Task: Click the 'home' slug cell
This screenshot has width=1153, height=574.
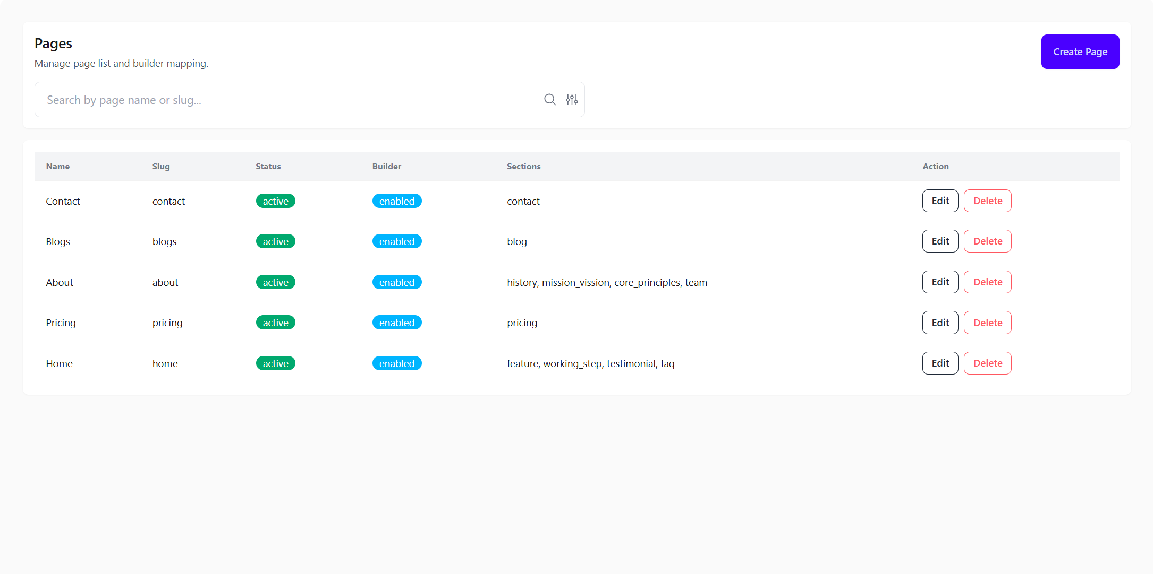Action: (165, 363)
